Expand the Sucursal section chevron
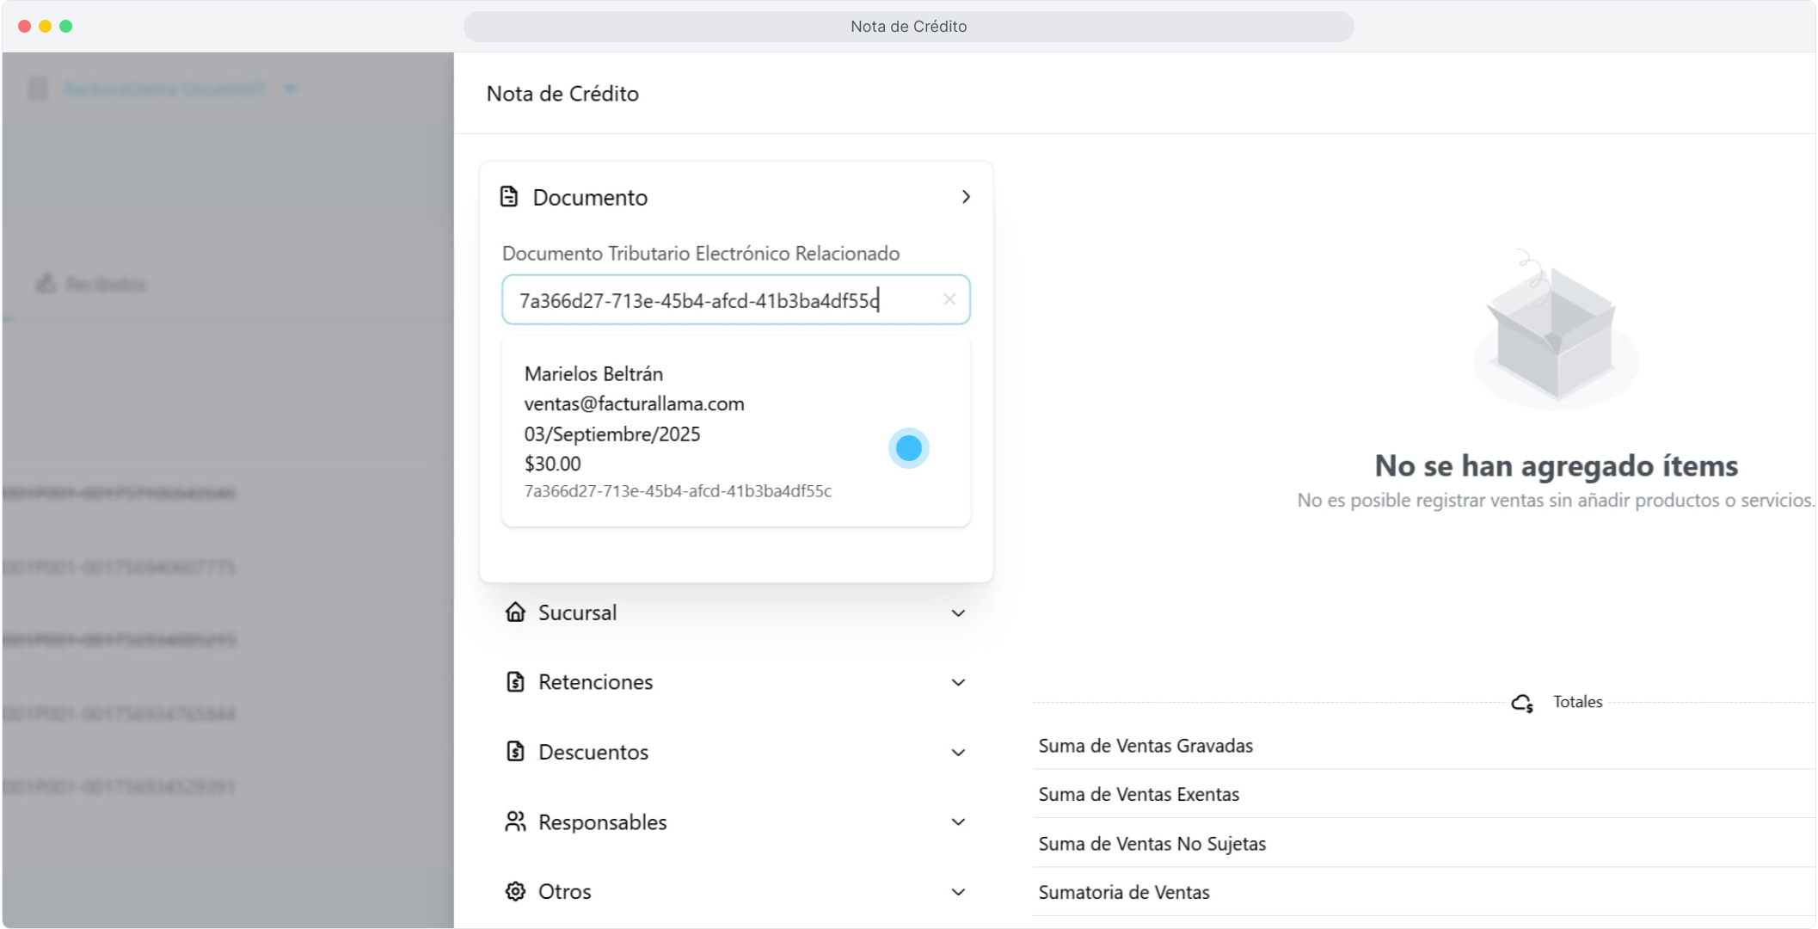1818x929 pixels. (x=958, y=613)
